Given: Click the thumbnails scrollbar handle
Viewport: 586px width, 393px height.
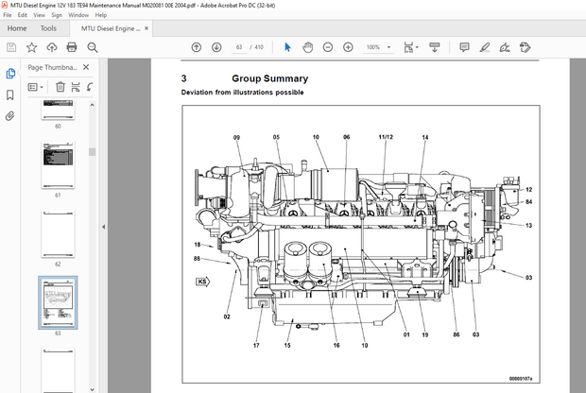Looking at the screenshot, I should coord(92,152).
